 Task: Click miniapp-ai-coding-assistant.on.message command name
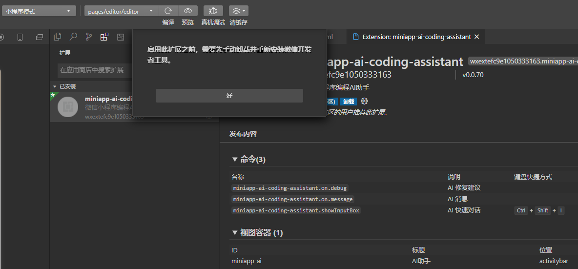tap(293, 199)
